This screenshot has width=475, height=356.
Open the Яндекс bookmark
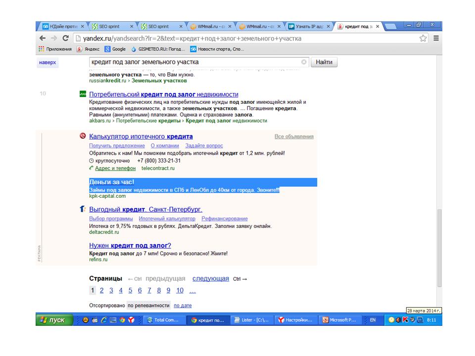[88, 49]
